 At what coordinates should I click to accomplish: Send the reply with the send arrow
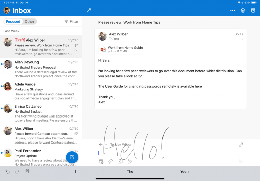point(241,161)
